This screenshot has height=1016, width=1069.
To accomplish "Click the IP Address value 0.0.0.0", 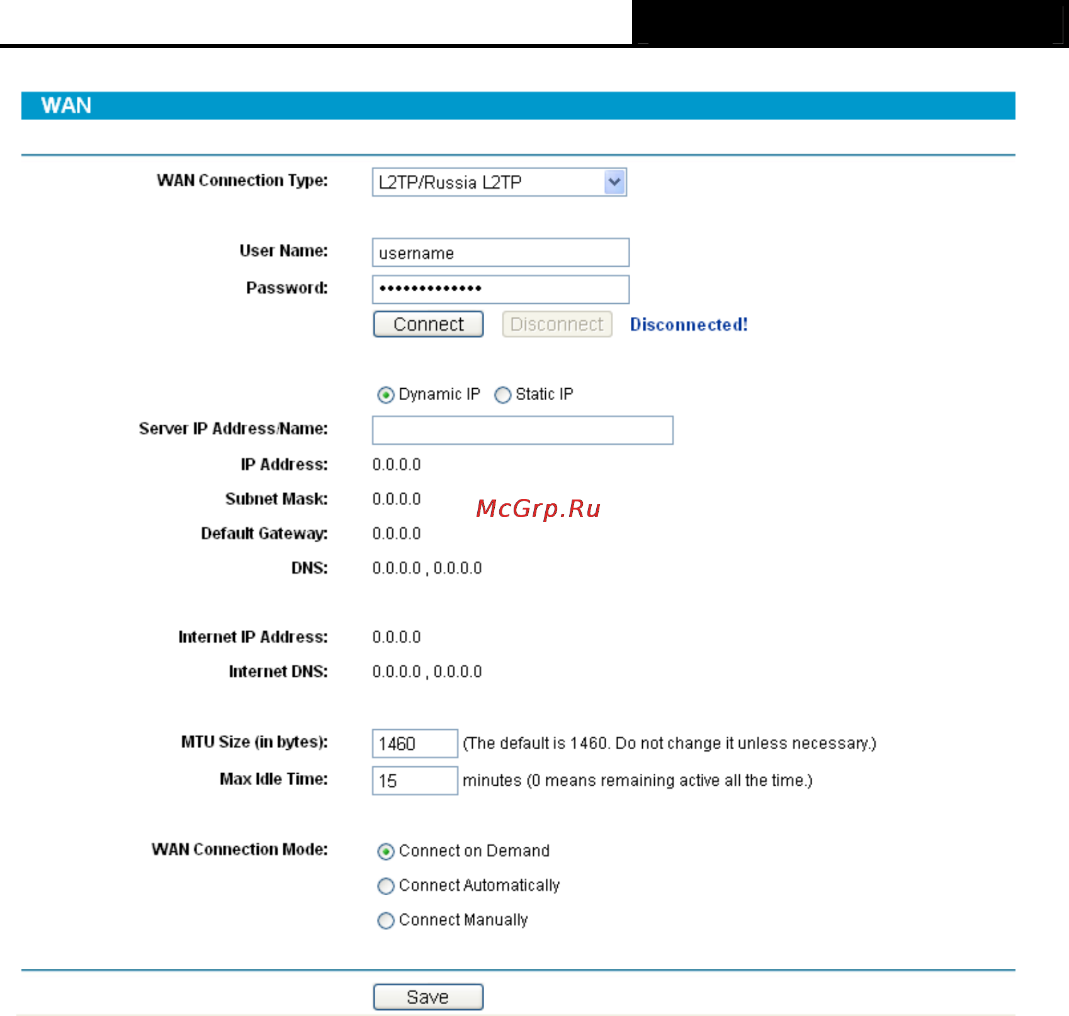I will point(397,465).
